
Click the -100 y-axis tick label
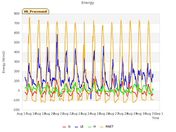16,100
